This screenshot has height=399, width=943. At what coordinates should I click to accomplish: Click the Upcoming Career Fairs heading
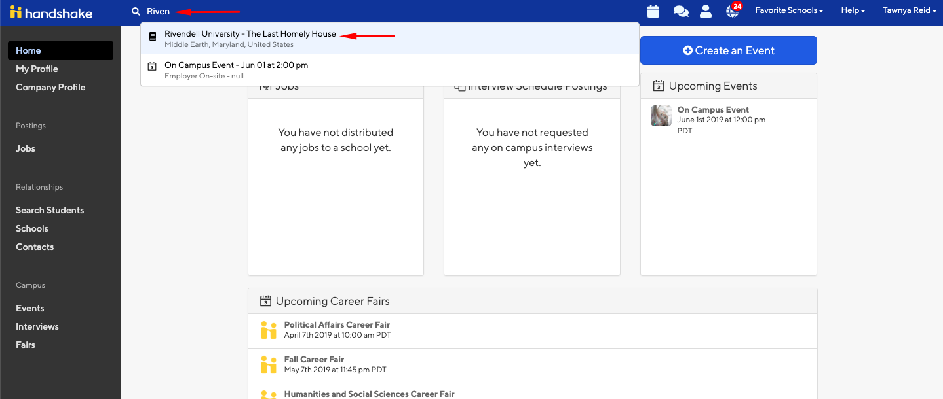click(x=332, y=302)
